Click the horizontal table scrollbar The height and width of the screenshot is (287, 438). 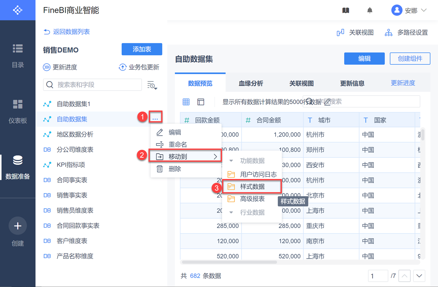[x=229, y=262]
